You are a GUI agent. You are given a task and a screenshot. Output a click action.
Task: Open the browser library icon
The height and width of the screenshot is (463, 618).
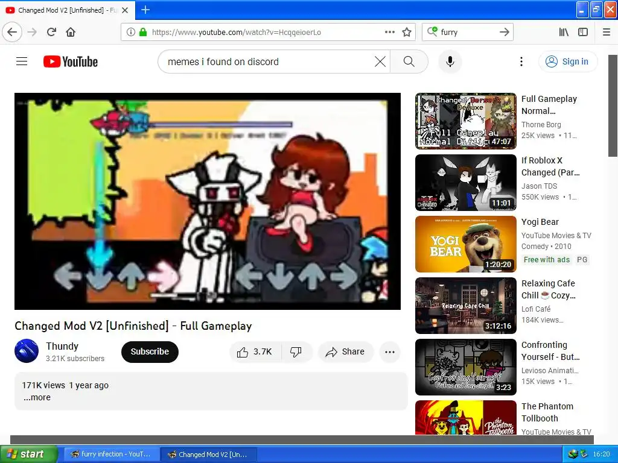click(x=564, y=33)
